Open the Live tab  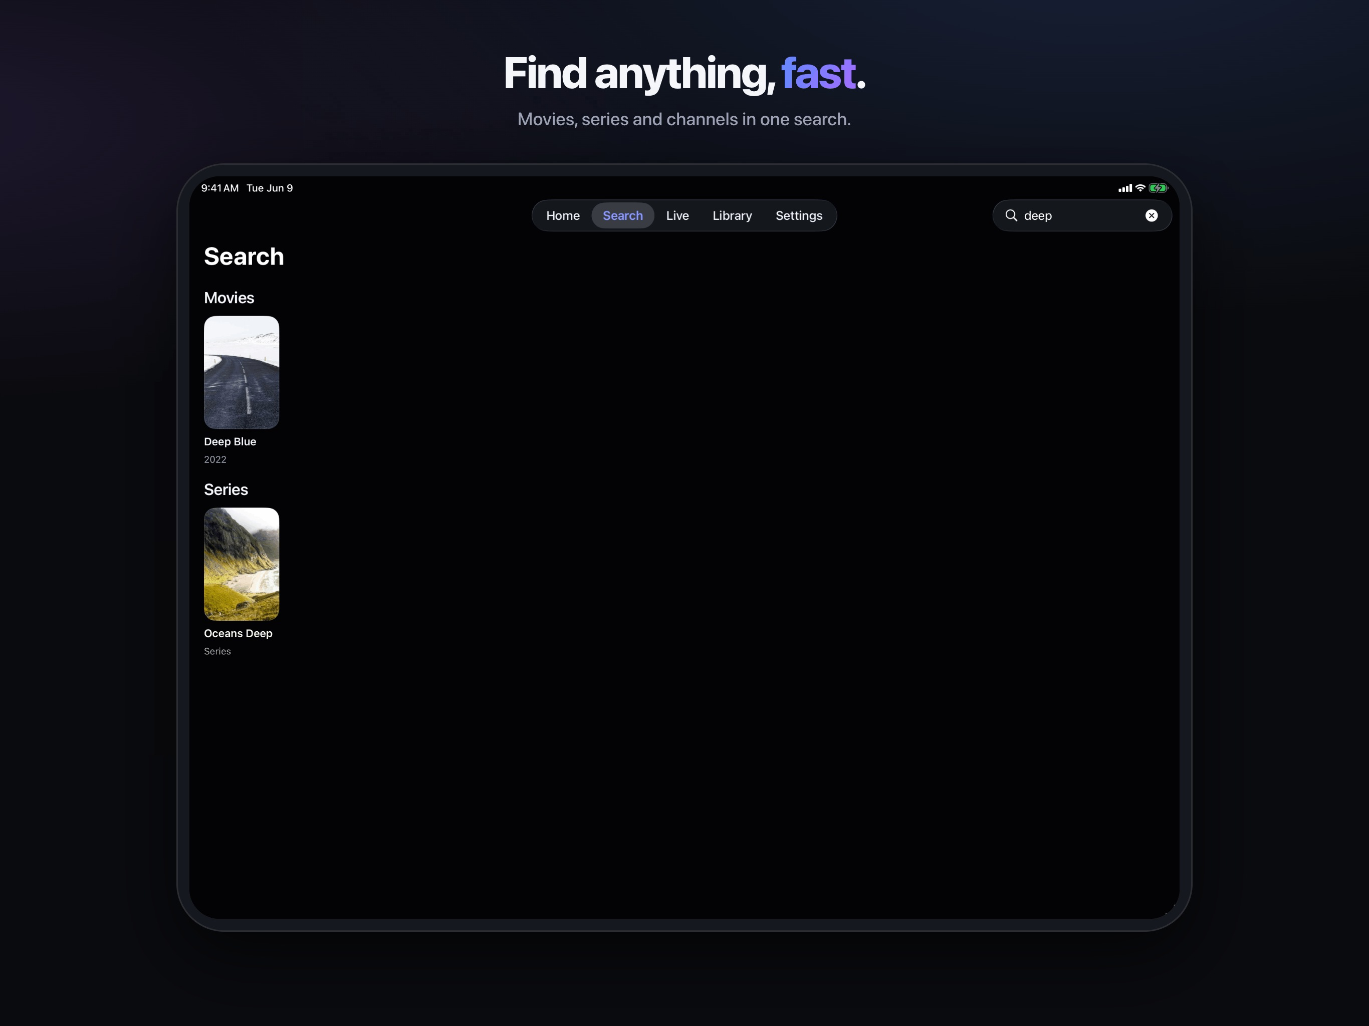(677, 215)
